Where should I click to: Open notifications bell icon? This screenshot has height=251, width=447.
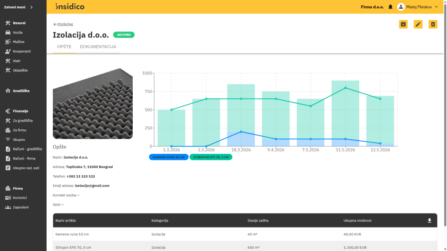click(390, 7)
